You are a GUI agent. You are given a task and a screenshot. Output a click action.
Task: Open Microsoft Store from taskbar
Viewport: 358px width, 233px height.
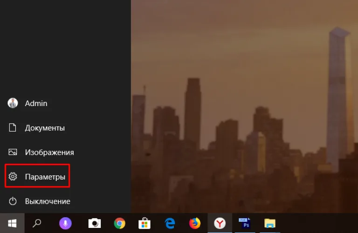tap(145, 223)
